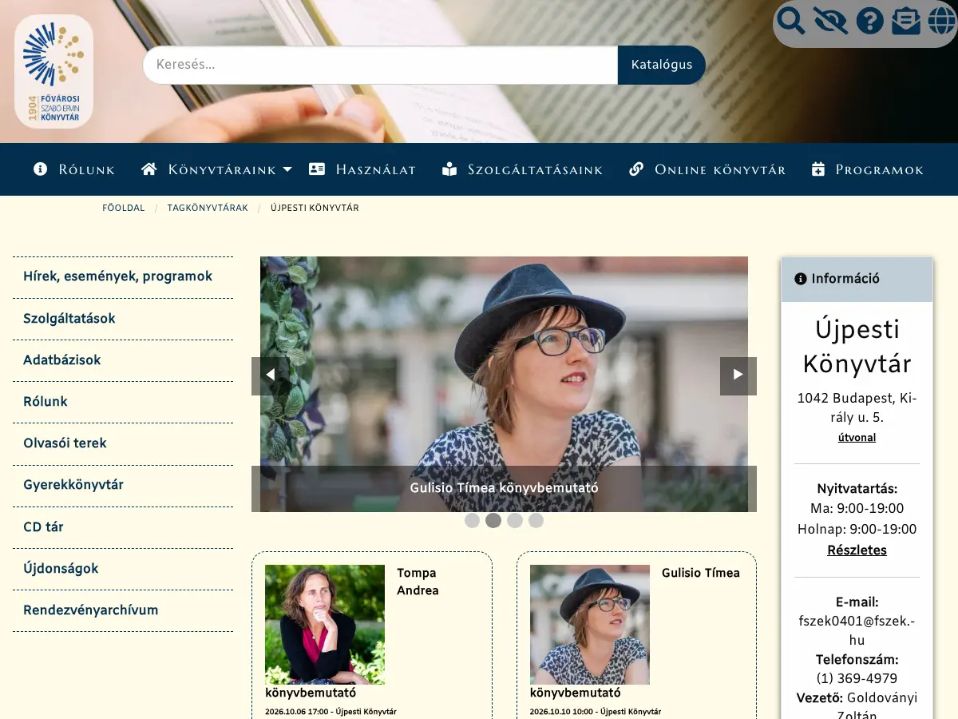958x719 pixels.
Task: Open Rólunk in the left sidebar list
Action: pyautogui.click(x=123, y=402)
